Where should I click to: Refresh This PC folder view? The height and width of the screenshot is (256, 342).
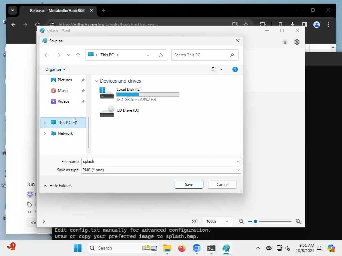(x=161, y=55)
